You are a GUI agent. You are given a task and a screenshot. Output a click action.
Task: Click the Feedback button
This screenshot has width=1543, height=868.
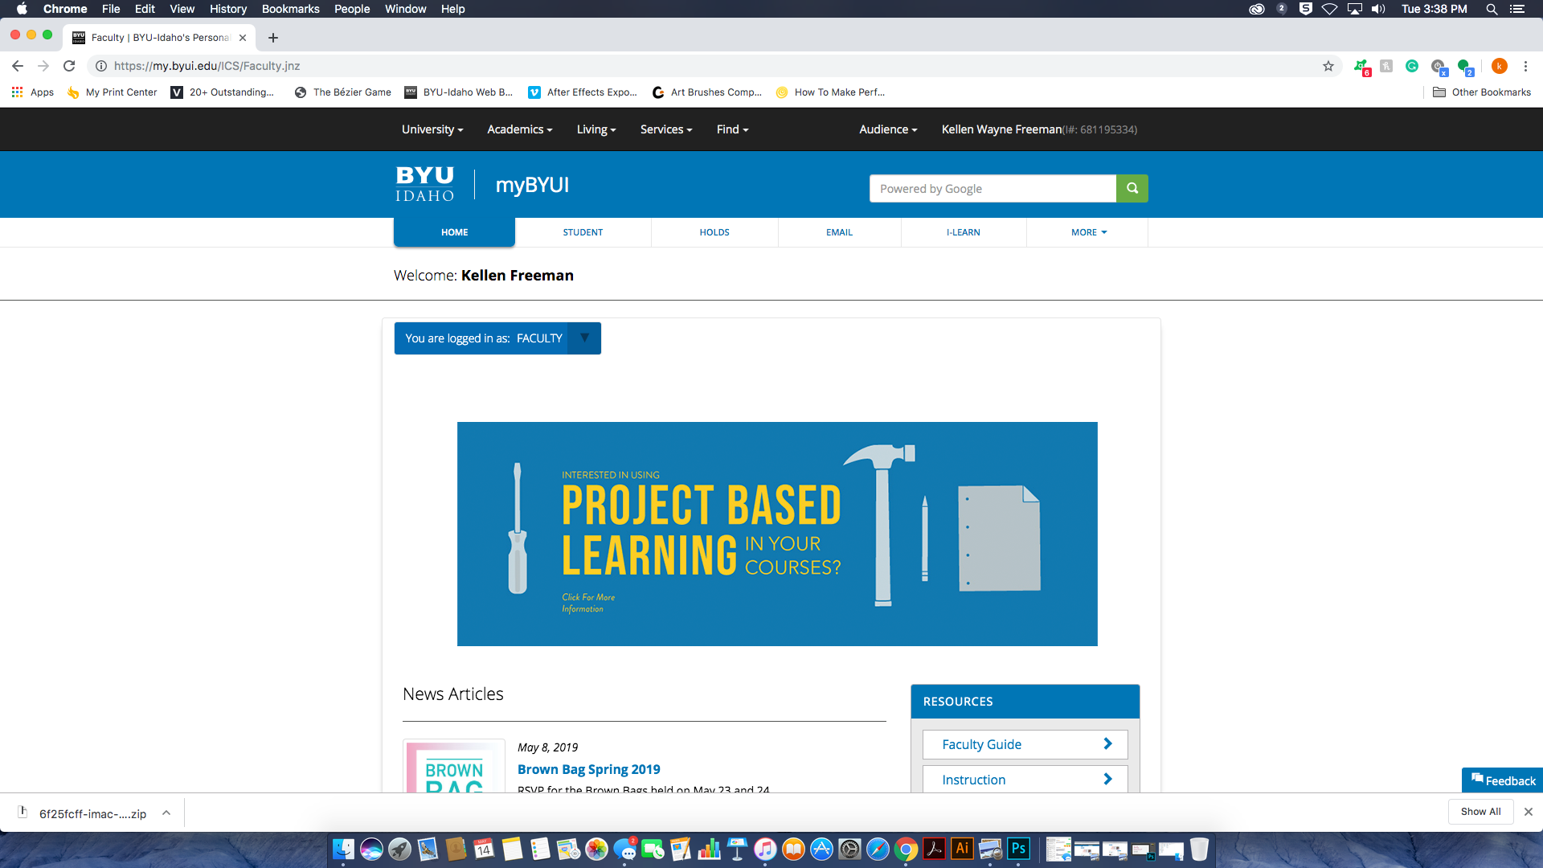(1502, 780)
